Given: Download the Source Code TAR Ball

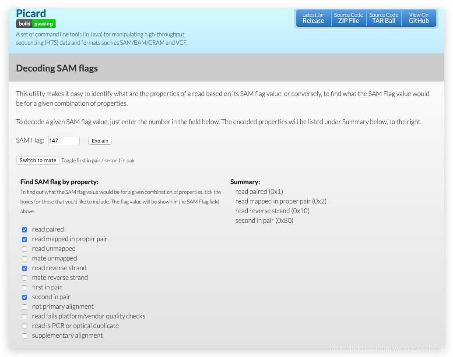Looking at the screenshot, I should 384,18.
